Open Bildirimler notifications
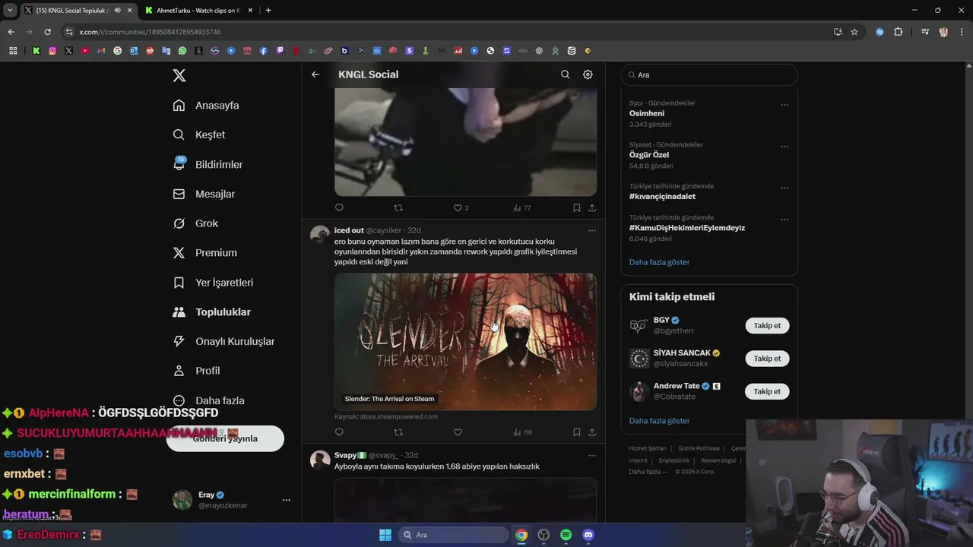The height and width of the screenshot is (547, 973). 208,164
